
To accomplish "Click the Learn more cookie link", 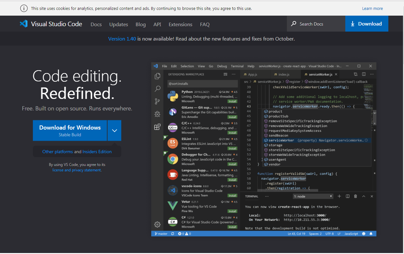I will pos(372,9).
